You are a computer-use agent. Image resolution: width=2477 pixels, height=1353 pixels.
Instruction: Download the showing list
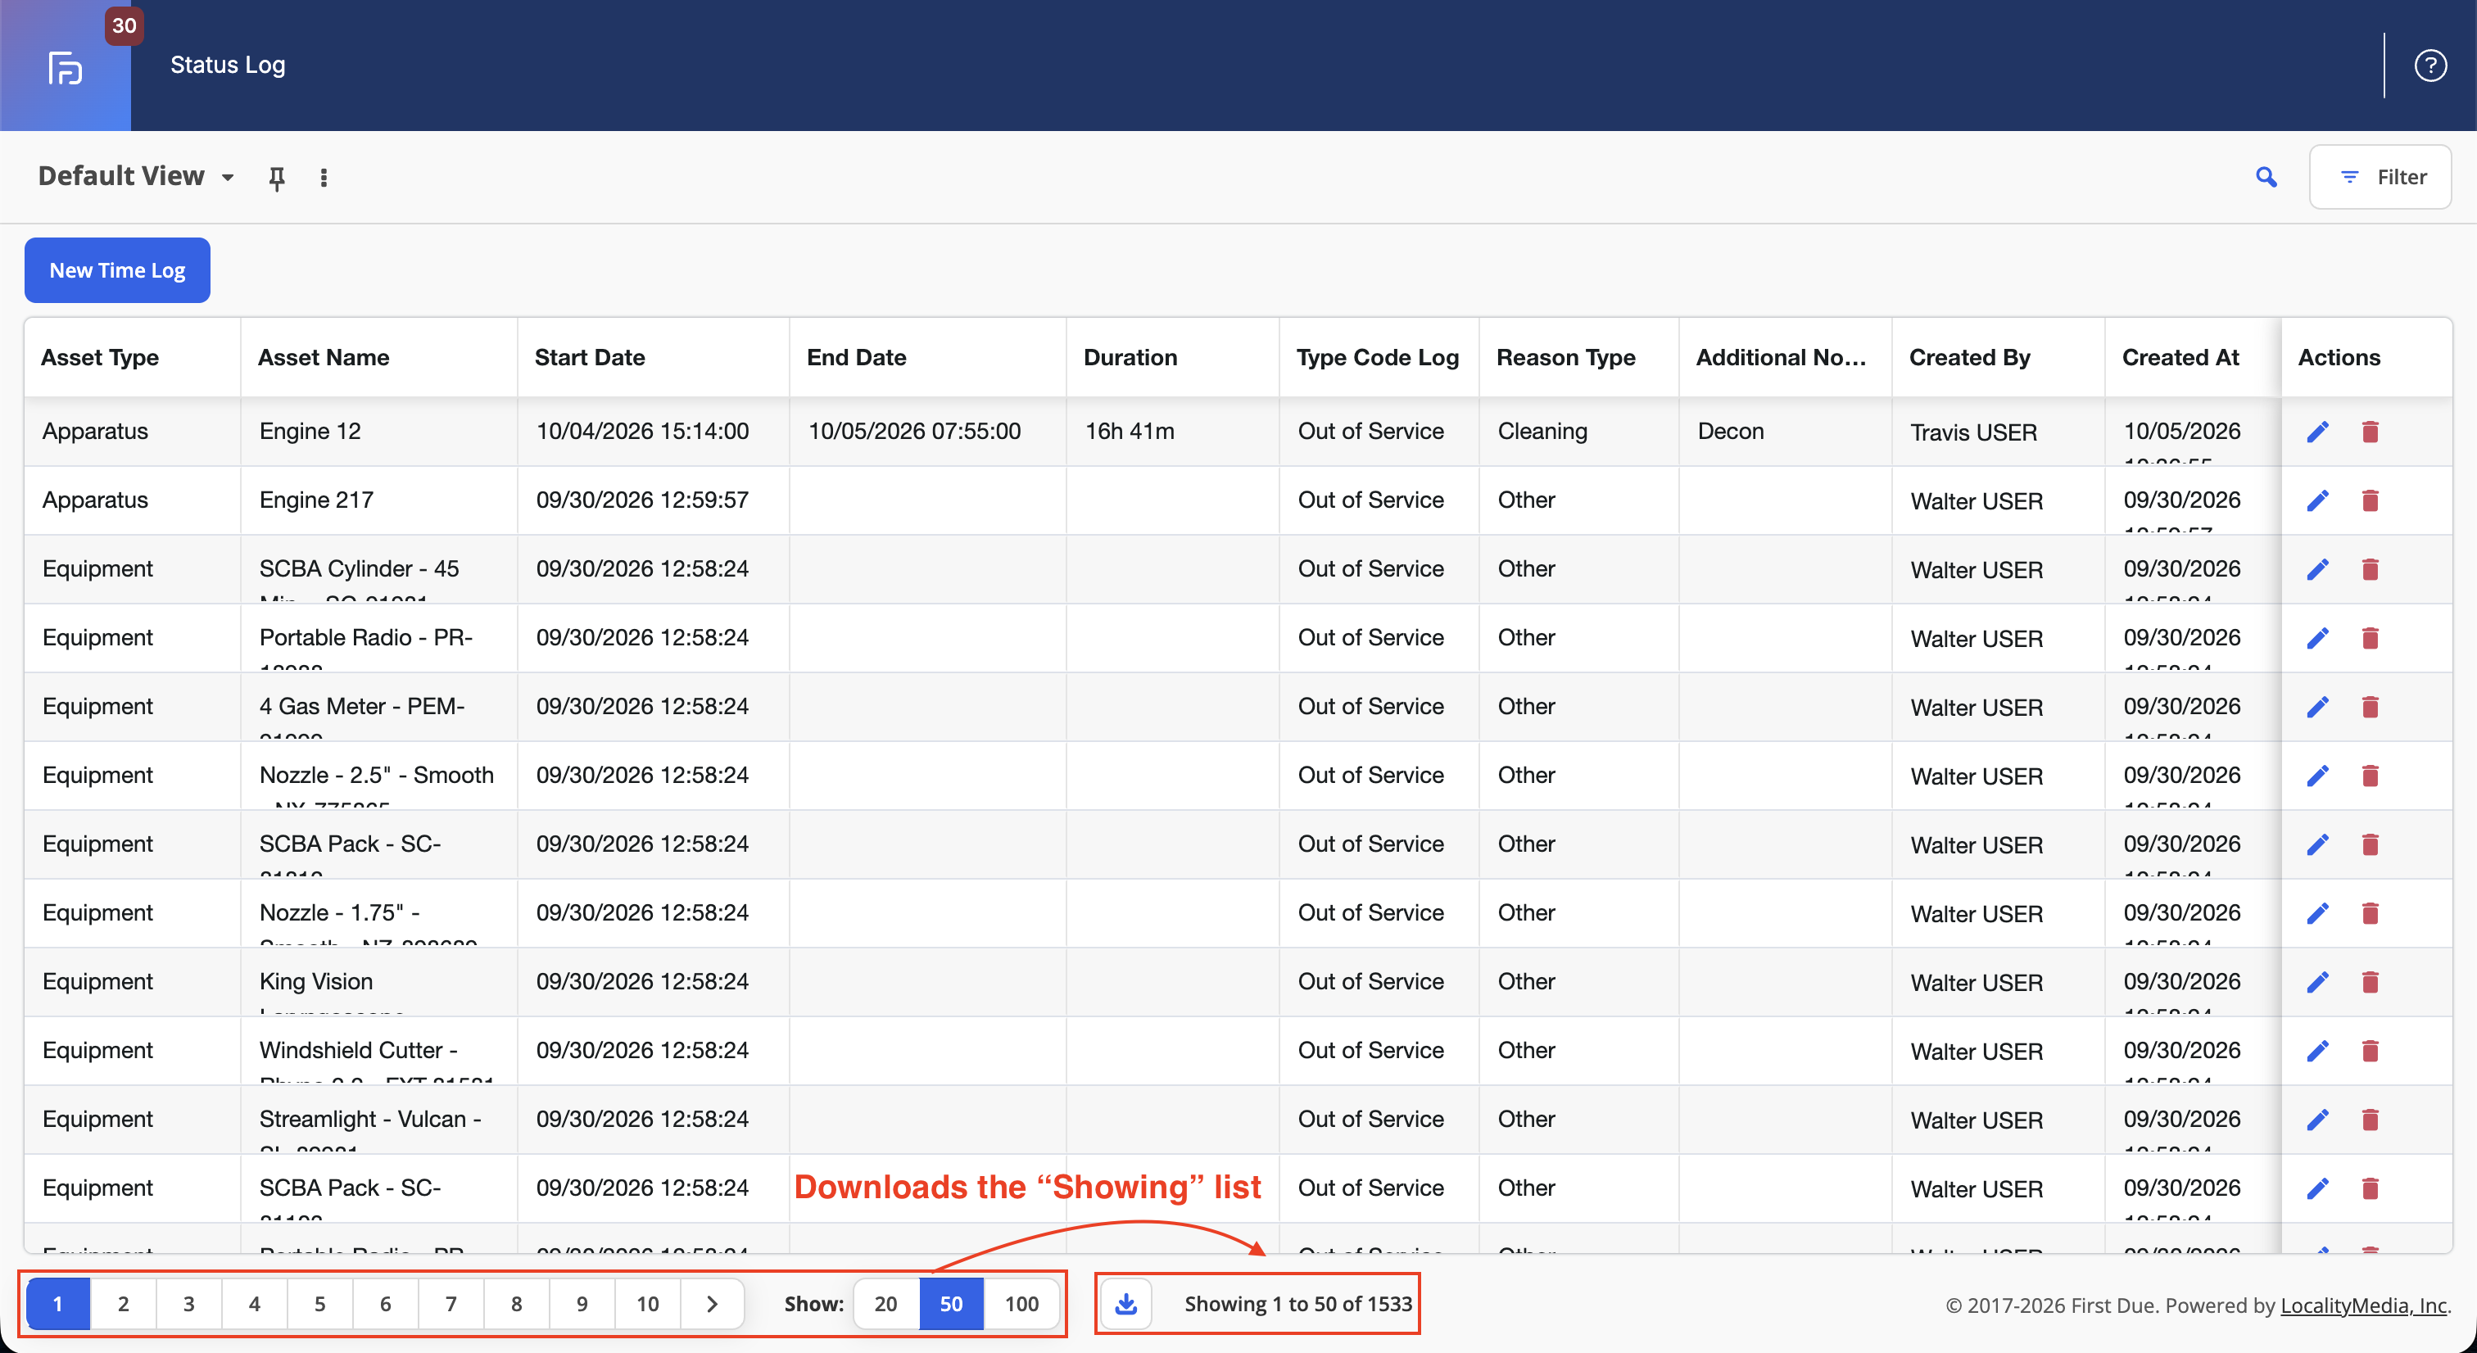[x=1126, y=1304]
